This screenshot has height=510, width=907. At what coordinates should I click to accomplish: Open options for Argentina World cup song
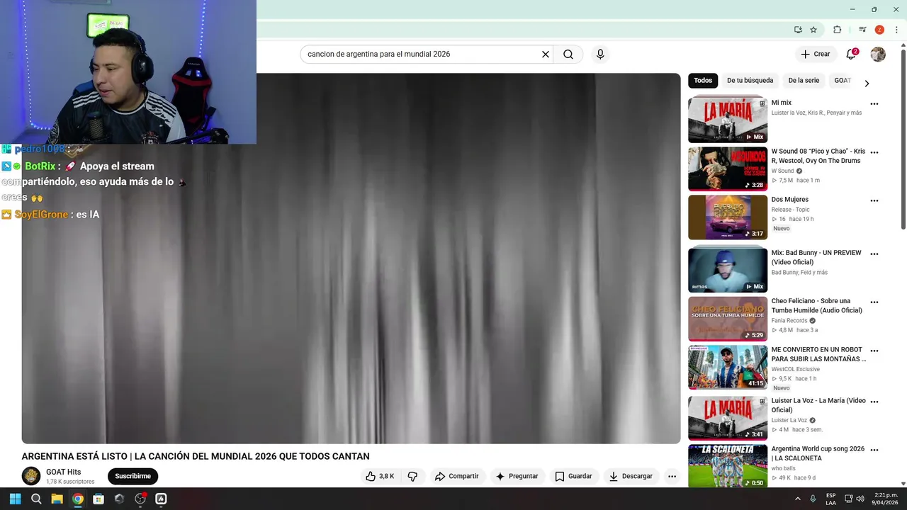coord(874,450)
